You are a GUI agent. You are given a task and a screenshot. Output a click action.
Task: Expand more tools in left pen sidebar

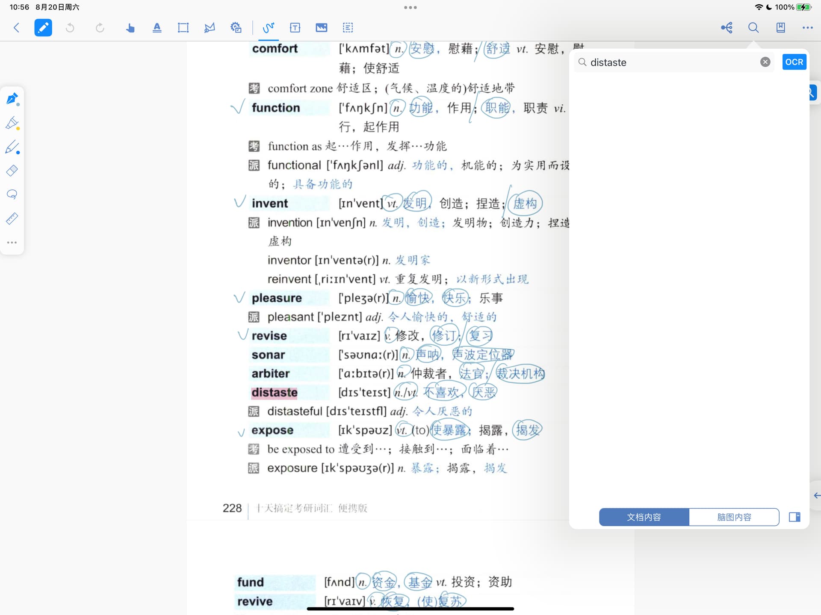12,242
